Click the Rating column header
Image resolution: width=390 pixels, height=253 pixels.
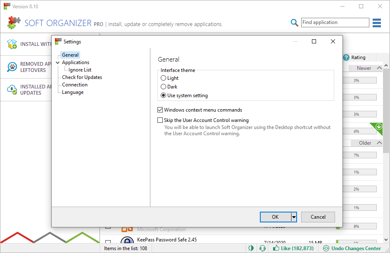click(358, 57)
